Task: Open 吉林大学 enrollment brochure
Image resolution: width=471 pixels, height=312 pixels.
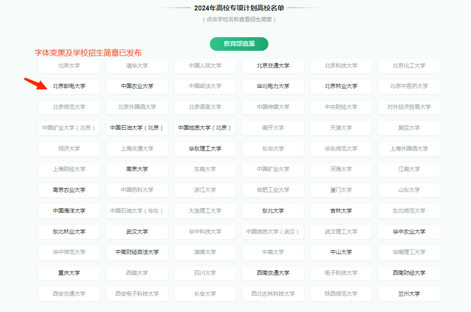Action: [341, 211]
